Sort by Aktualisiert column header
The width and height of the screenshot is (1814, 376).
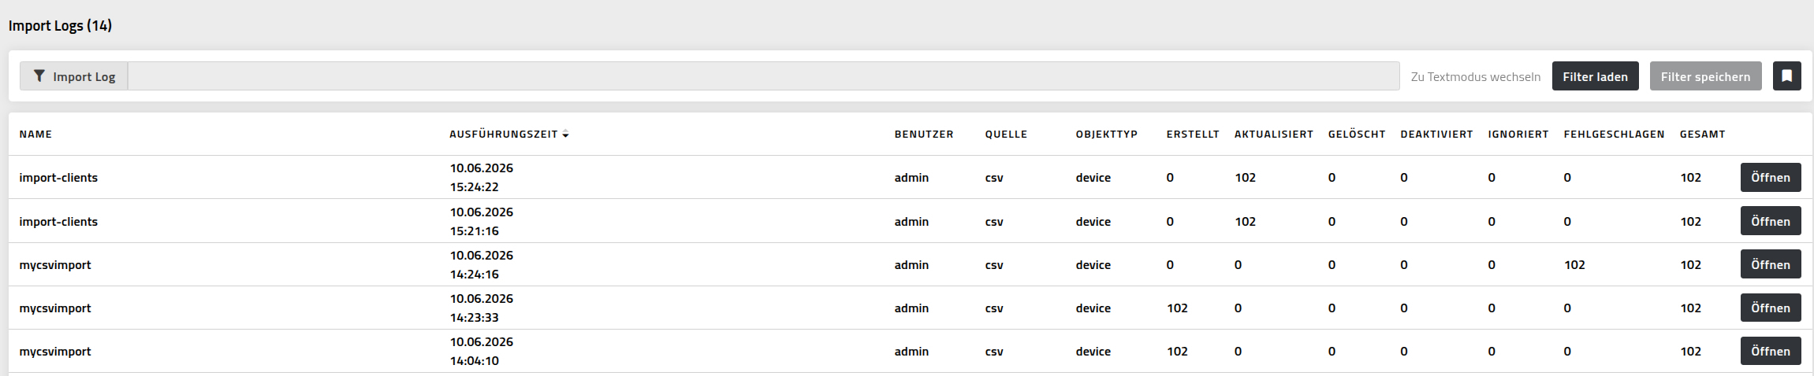pos(1274,135)
